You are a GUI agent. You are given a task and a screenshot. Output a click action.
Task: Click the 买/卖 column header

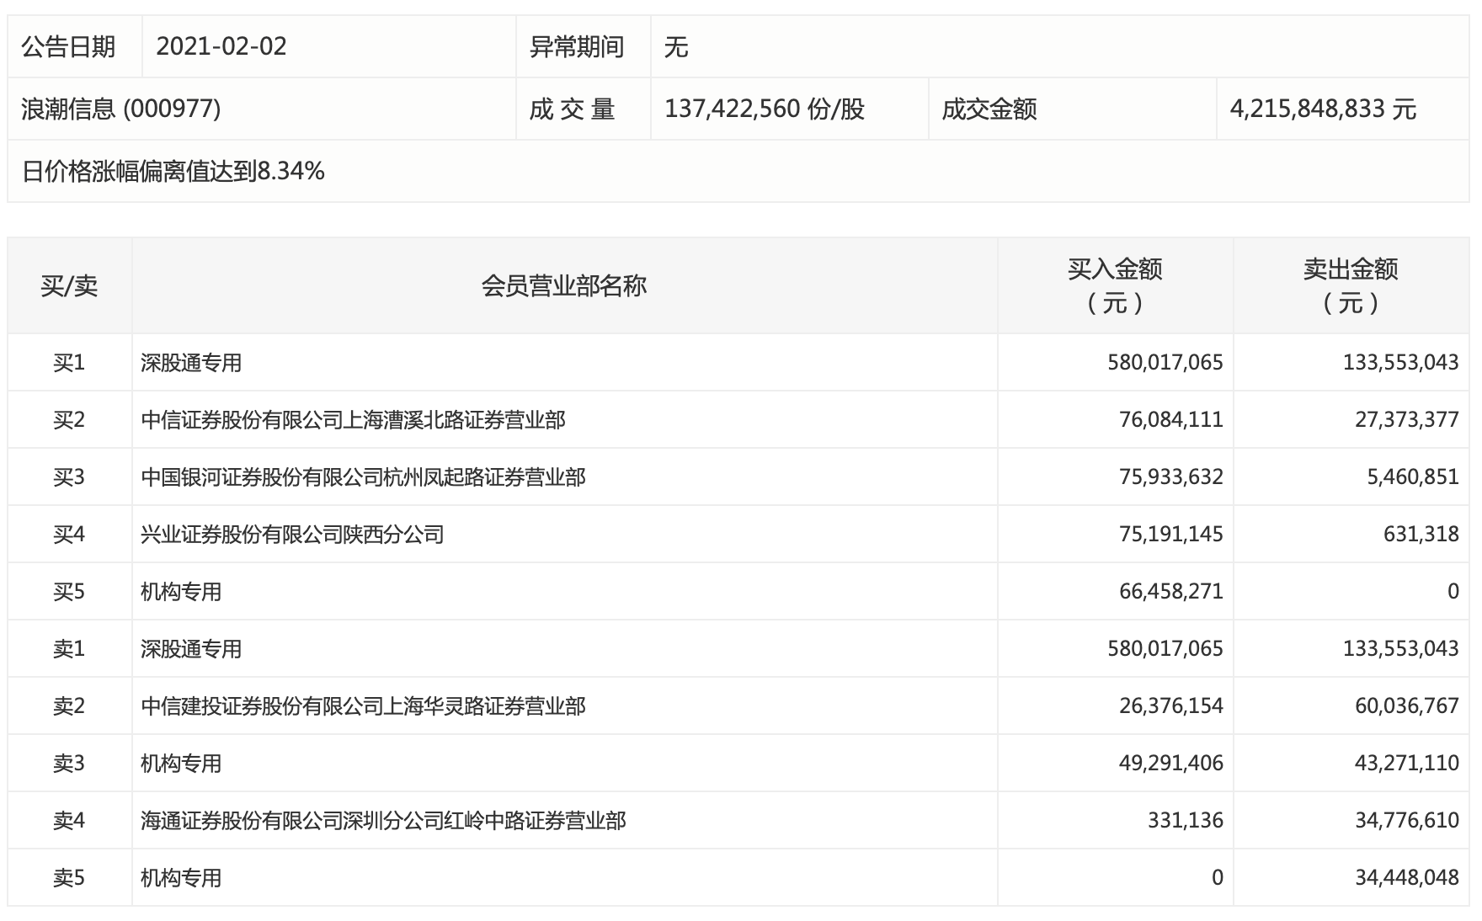click(69, 285)
